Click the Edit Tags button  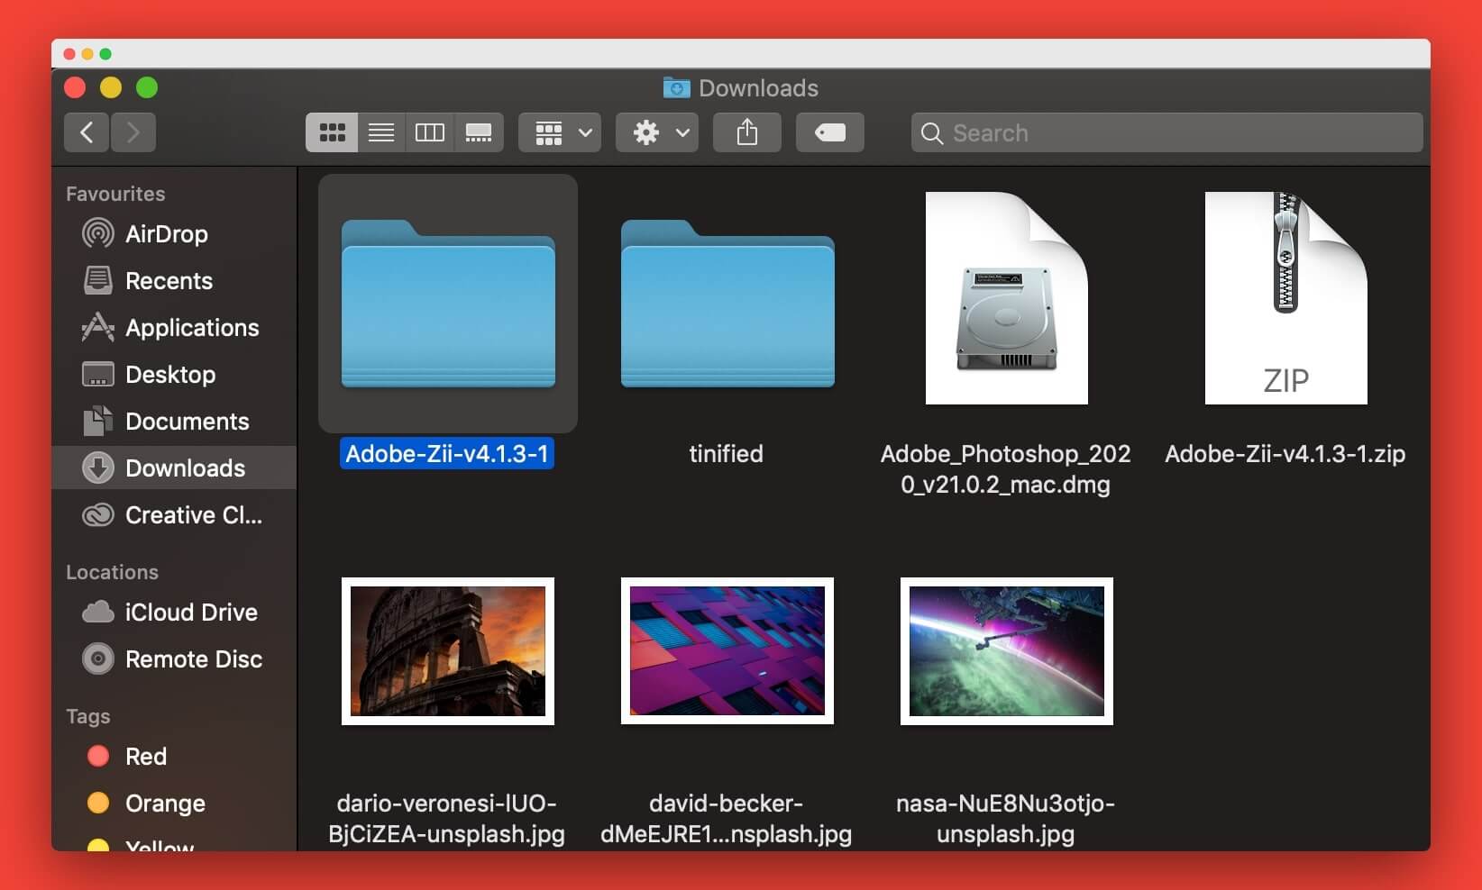[x=830, y=132]
